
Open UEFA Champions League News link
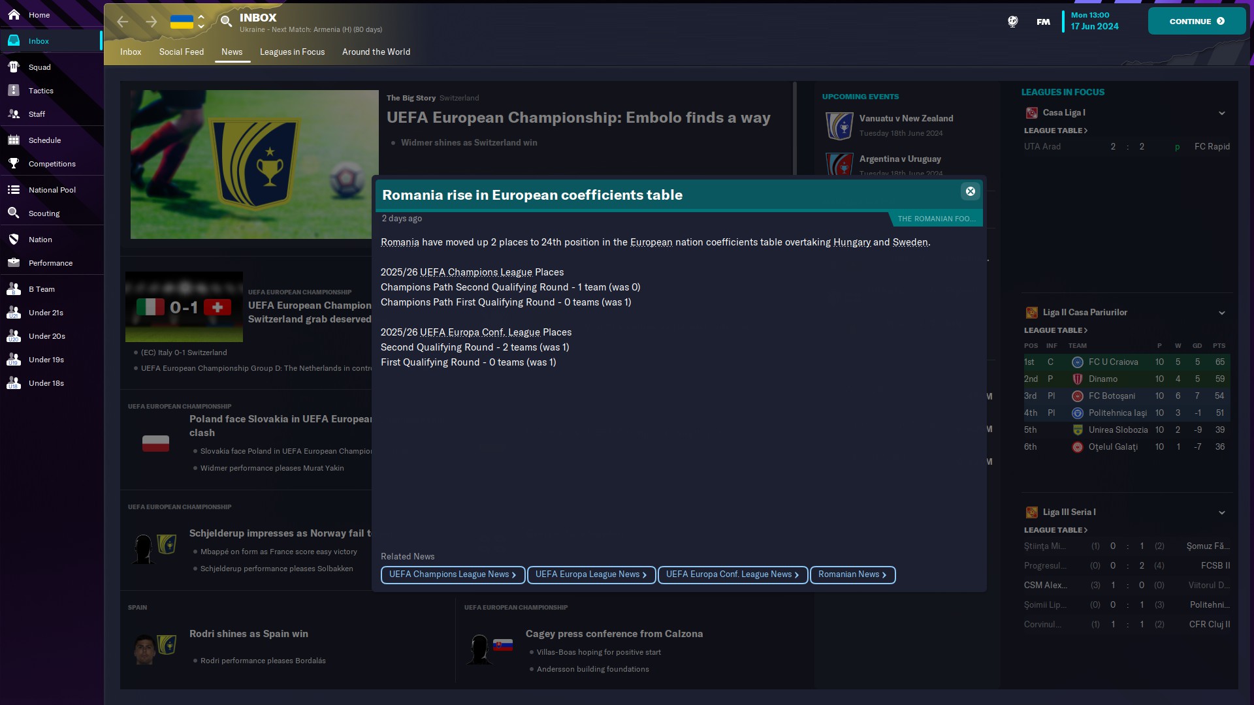tap(453, 574)
